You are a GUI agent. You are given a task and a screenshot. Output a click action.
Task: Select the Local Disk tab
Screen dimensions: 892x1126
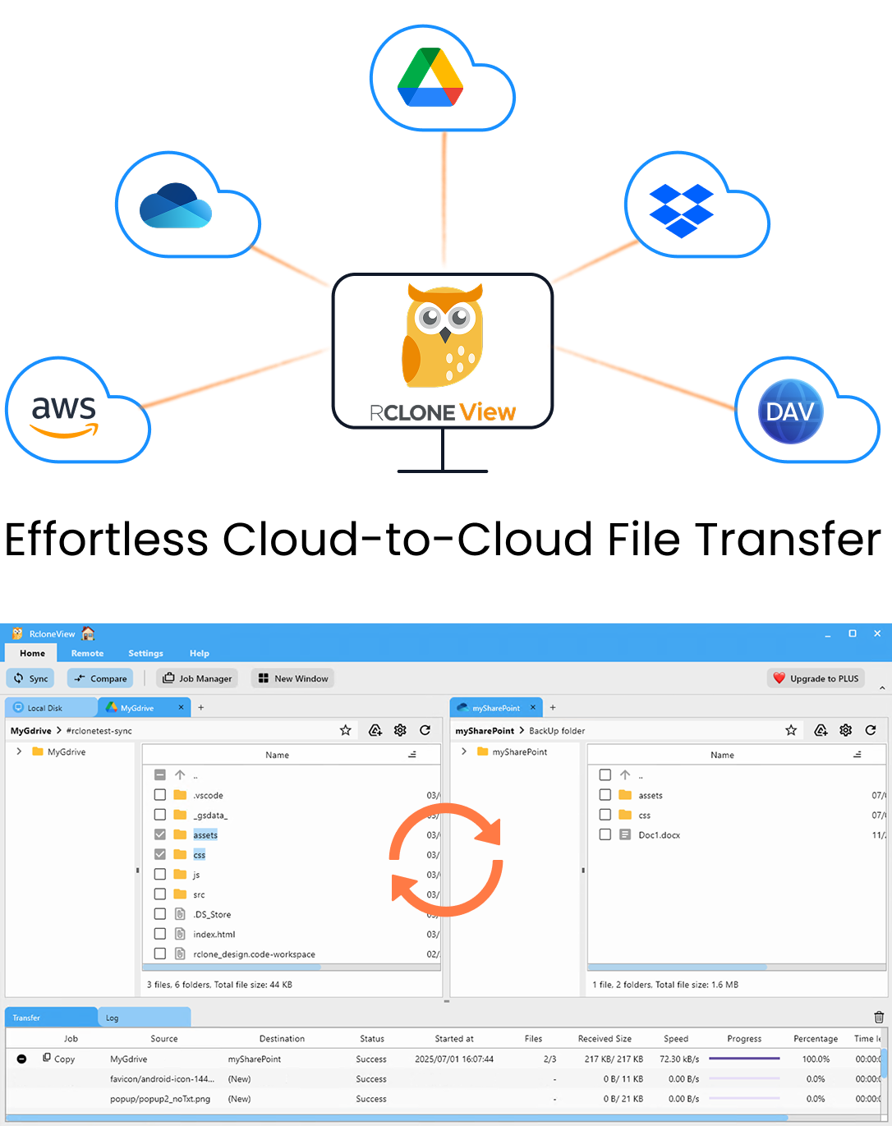point(45,706)
